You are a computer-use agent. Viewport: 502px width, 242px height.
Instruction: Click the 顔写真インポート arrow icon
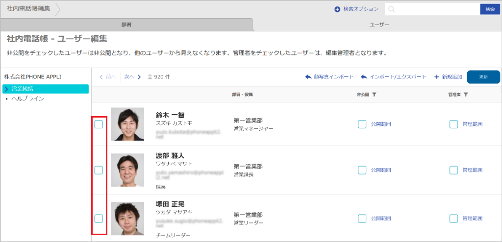tap(308, 77)
